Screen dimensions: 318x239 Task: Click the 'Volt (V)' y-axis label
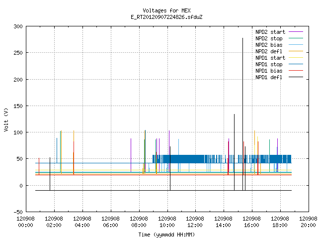[x=6, y=120]
